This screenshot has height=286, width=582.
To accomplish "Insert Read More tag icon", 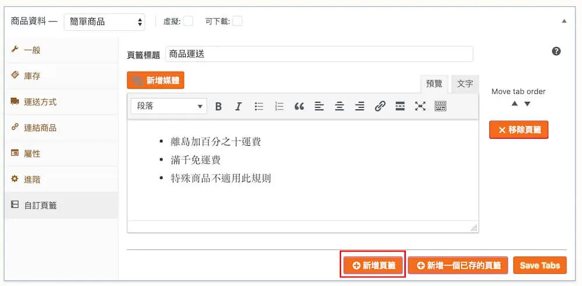I will (x=400, y=107).
